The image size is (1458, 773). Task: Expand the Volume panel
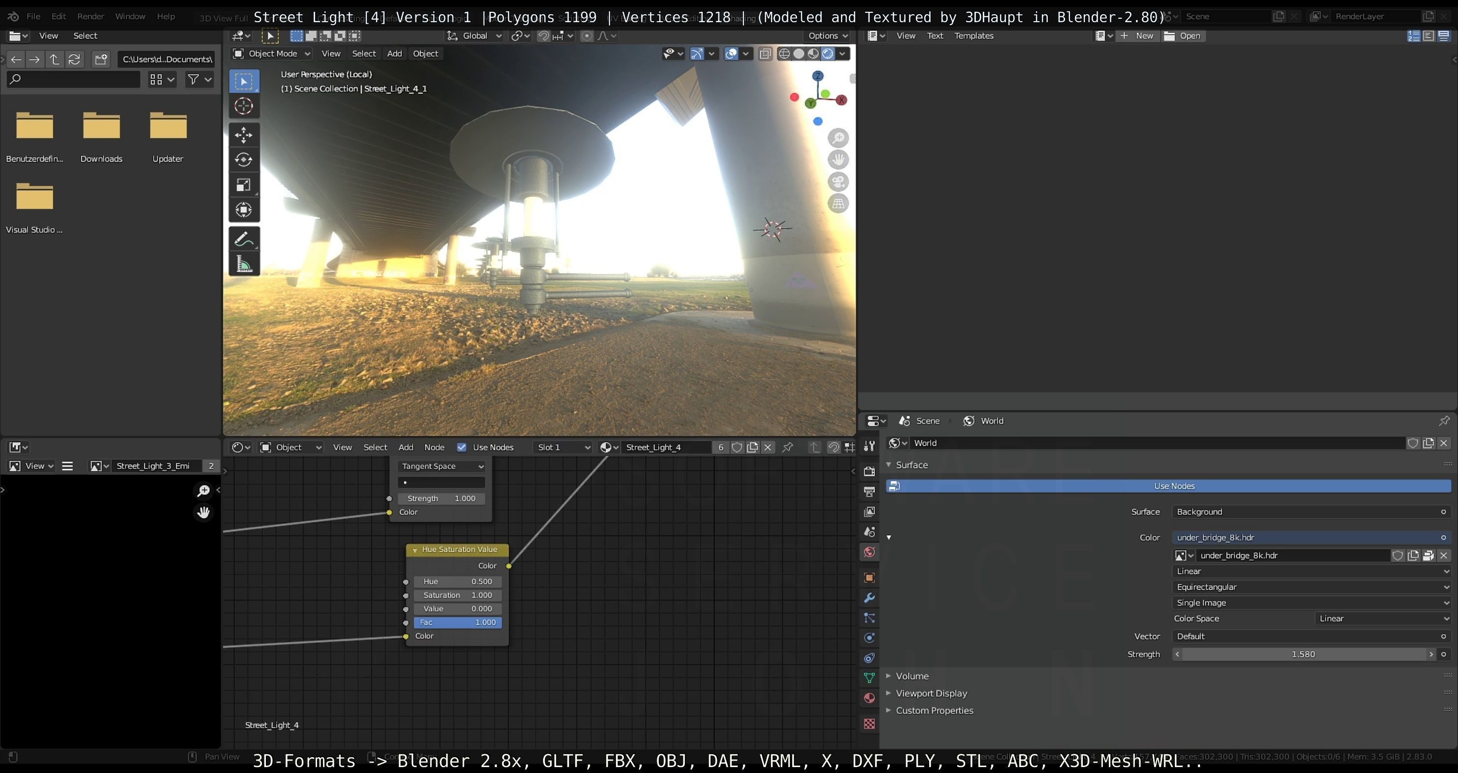pyautogui.click(x=911, y=676)
